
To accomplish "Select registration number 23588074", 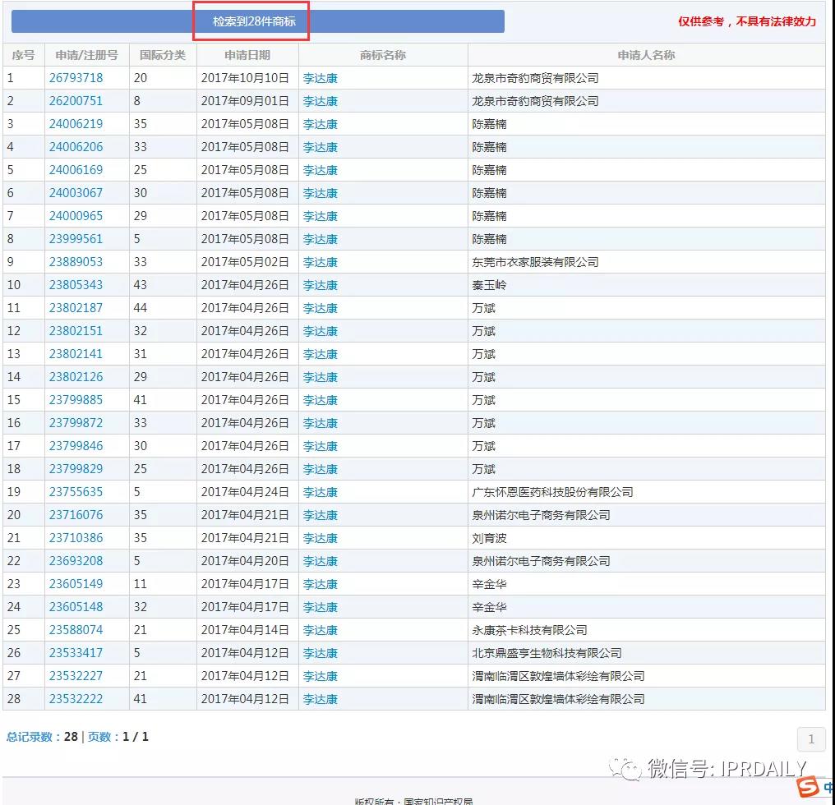I will (x=76, y=630).
